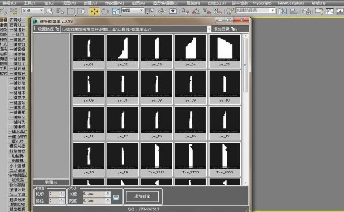Click the 石膏线一 script button
This screenshot has height=212, width=344.
pos(17,20)
